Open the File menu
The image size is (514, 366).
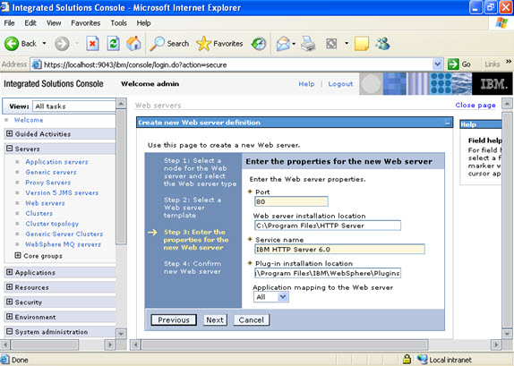point(9,23)
